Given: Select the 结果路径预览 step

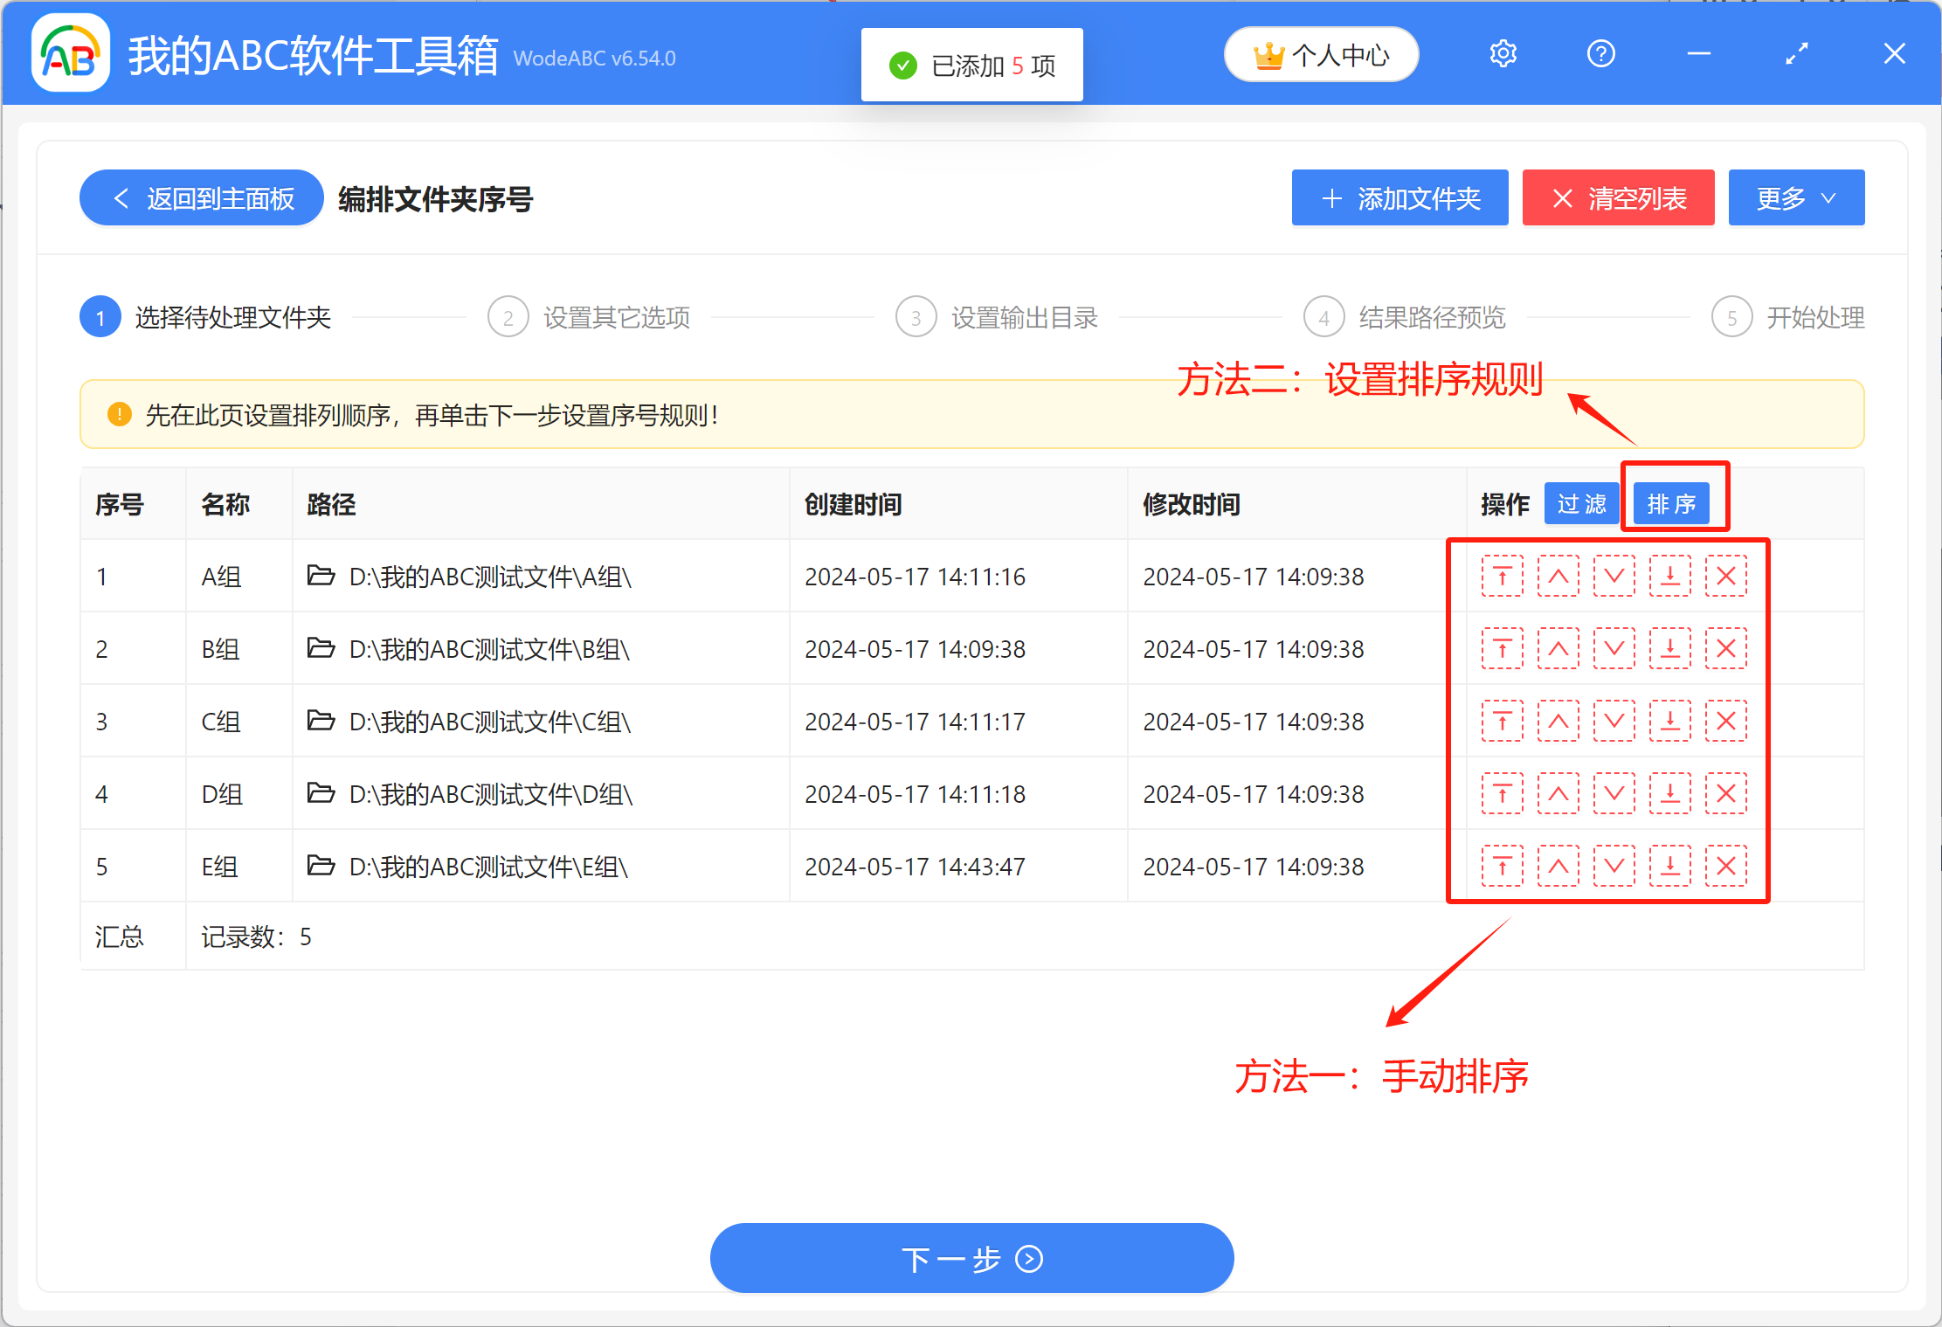Looking at the screenshot, I should coord(1432,317).
